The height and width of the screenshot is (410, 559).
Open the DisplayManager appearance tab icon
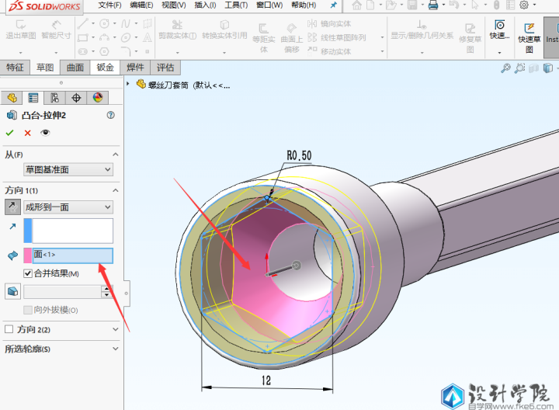pos(98,98)
